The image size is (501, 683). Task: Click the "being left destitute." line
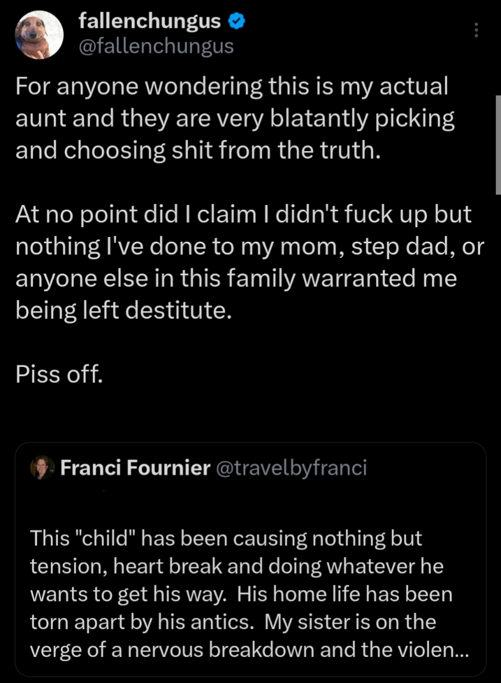(124, 311)
